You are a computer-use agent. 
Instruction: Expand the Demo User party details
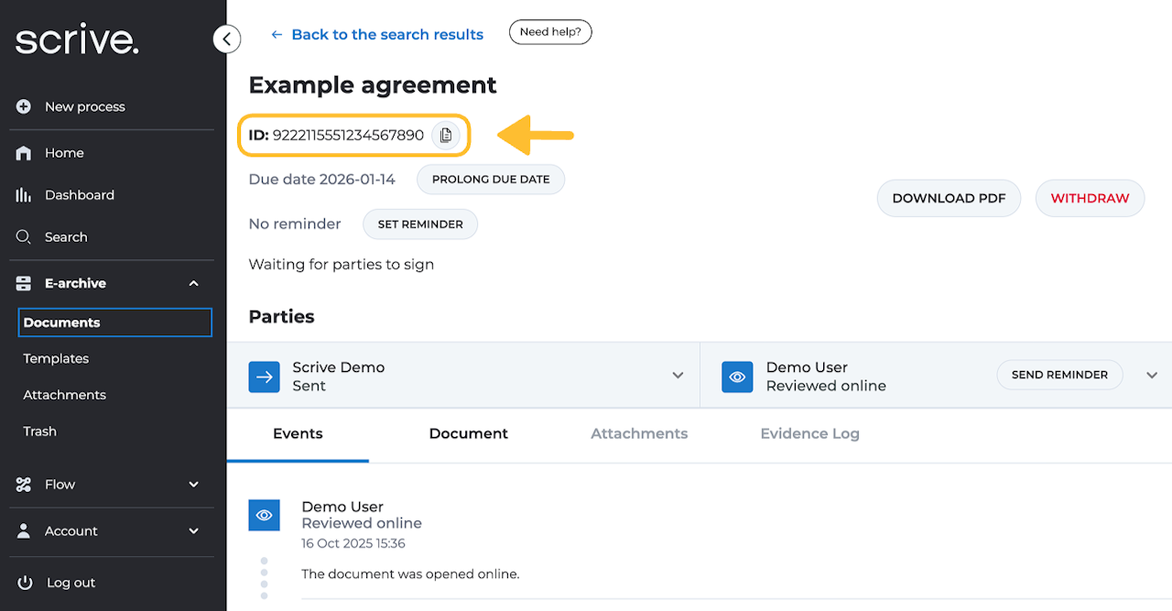click(1152, 376)
